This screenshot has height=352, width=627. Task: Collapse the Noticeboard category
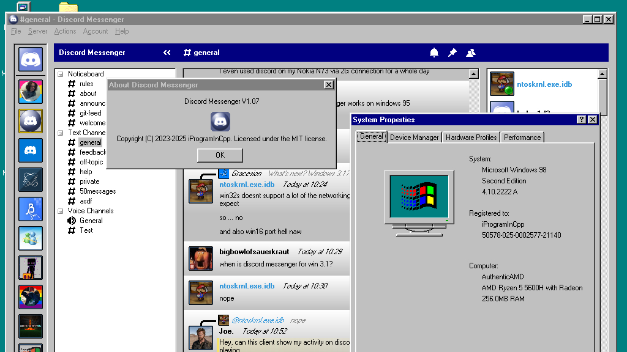coord(61,74)
